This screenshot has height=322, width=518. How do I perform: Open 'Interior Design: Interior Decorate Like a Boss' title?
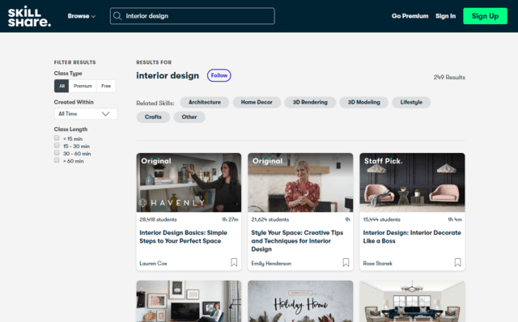412,237
